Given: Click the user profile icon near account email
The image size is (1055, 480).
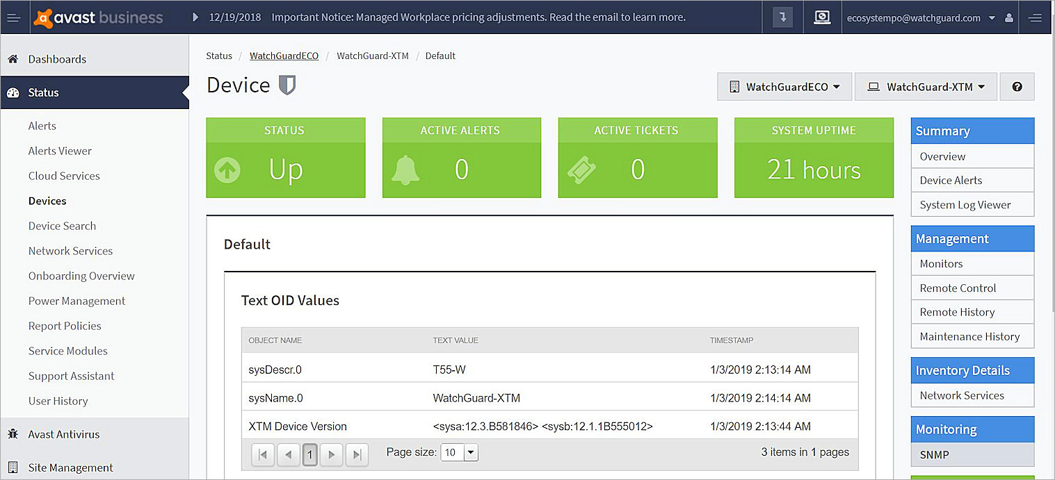Looking at the screenshot, I should [x=1008, y=17].
